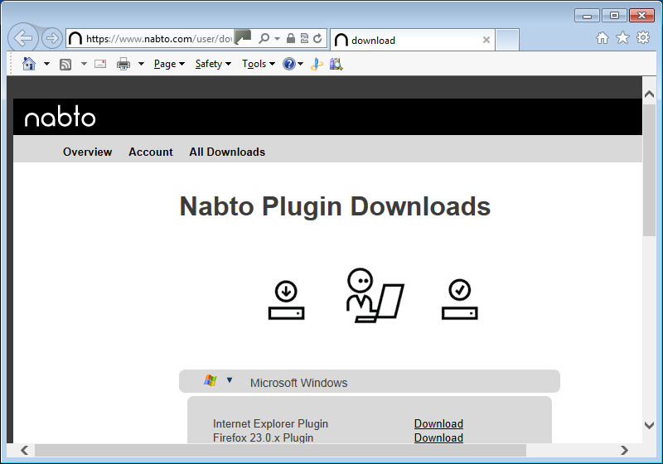Toggle Compatibility View broken-page icon
The height and width of the screenshot is (464, 663).
tap(304, 38)
